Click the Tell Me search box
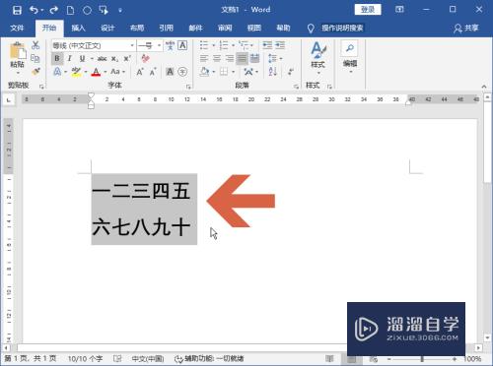Viewport: 493px width, 366px height. [342, 29]
